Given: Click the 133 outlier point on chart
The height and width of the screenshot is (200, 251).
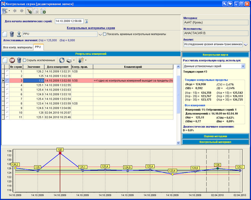Looking at the screenshot, I should (x=60, y=153).
